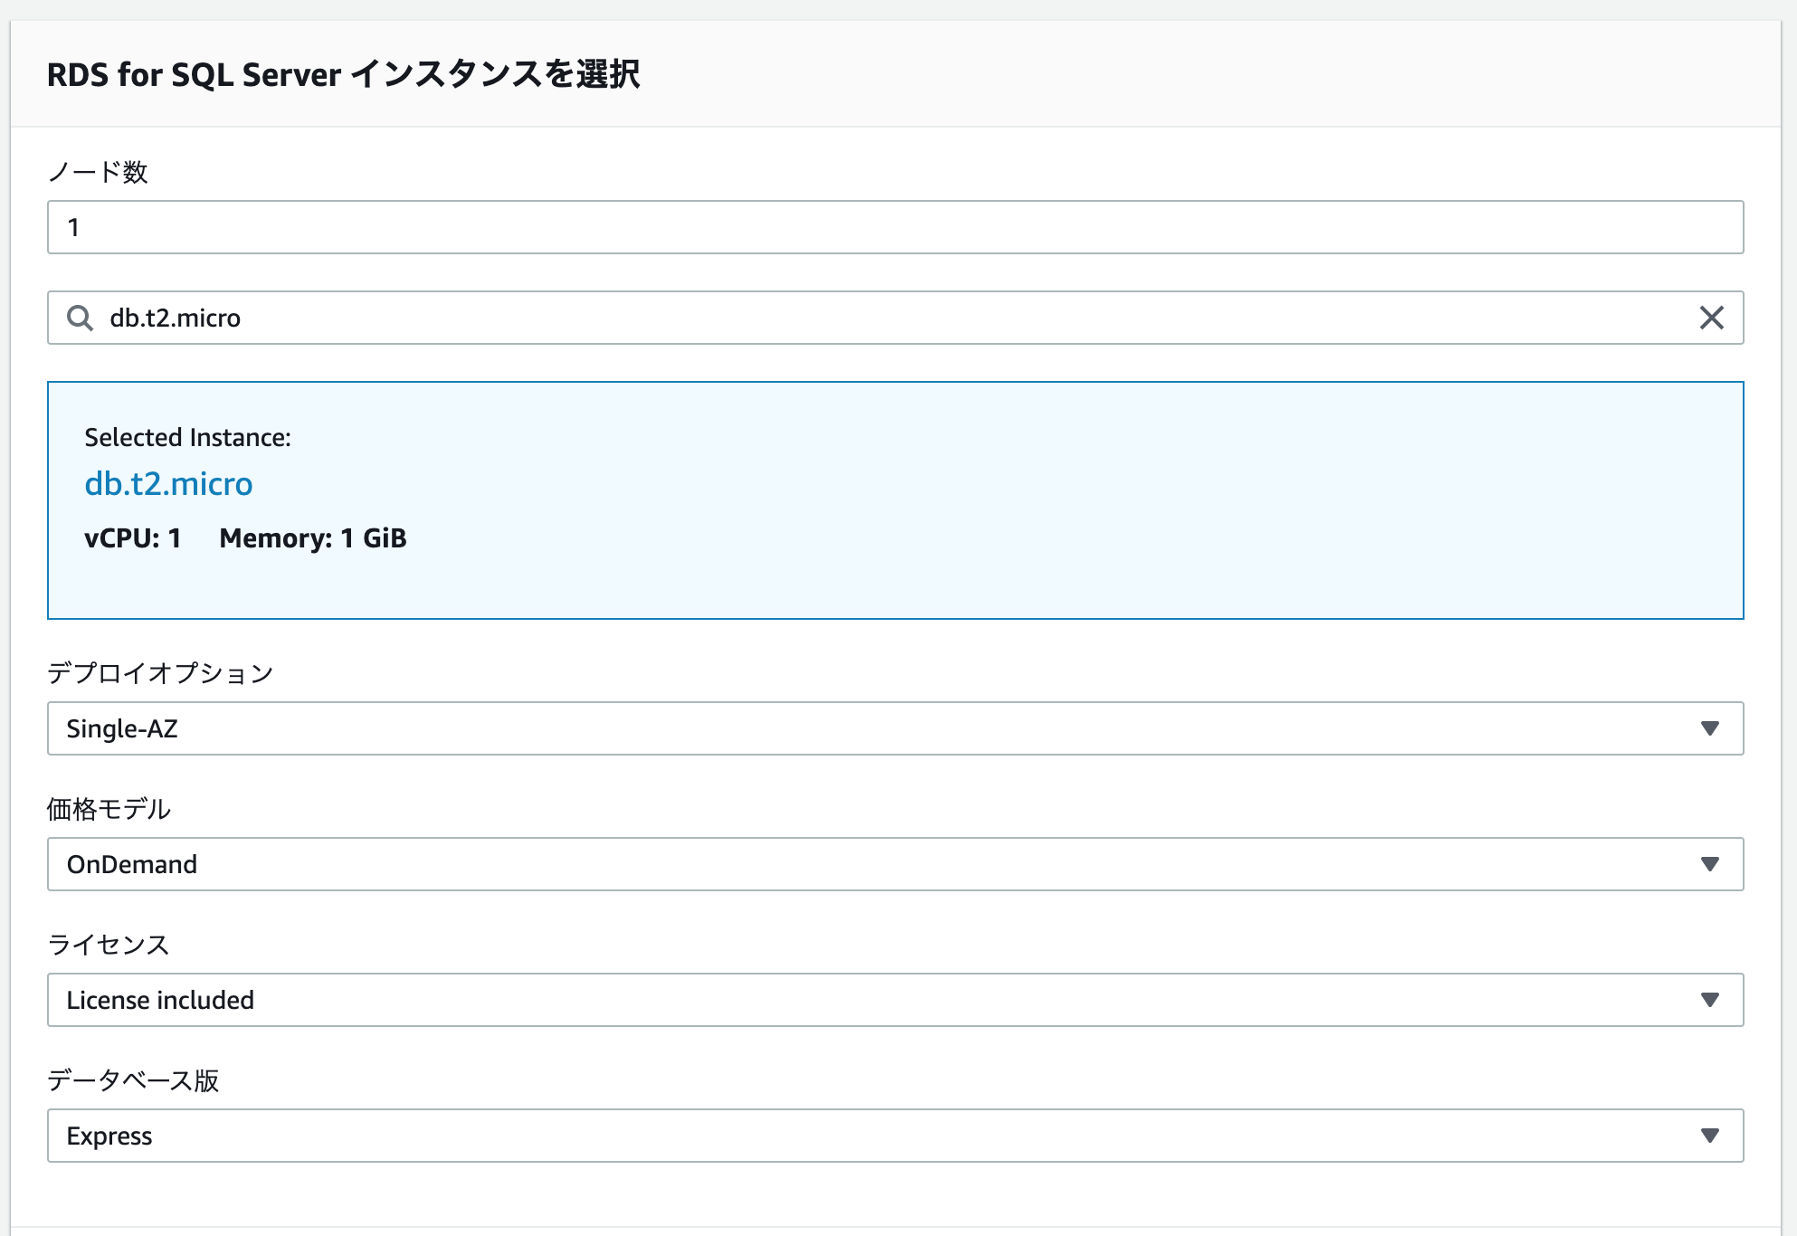Click the ライセンス label
Image resolution: width=1797 pixels, height=1236 pixels.
click(x=109, y=945)
